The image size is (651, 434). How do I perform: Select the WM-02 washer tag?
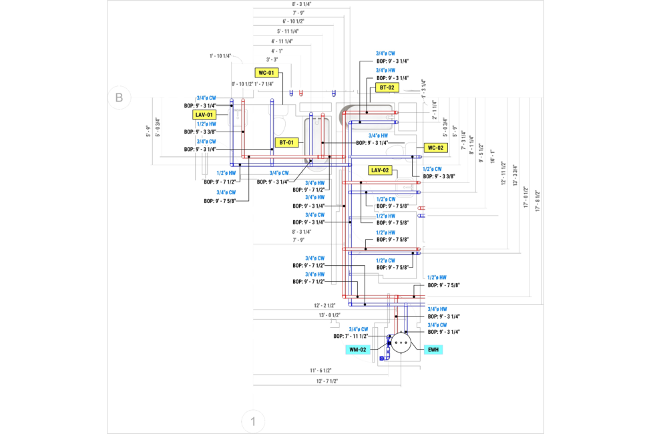pos(358,349)
